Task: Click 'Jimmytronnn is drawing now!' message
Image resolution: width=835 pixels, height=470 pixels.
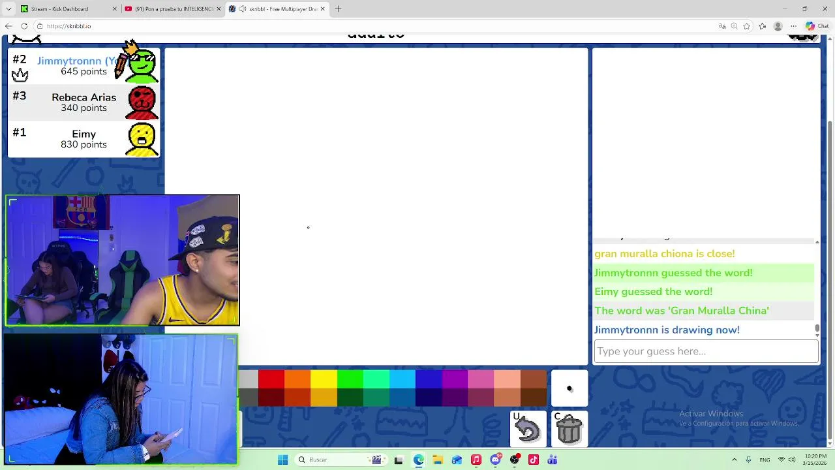Action: 667,330
